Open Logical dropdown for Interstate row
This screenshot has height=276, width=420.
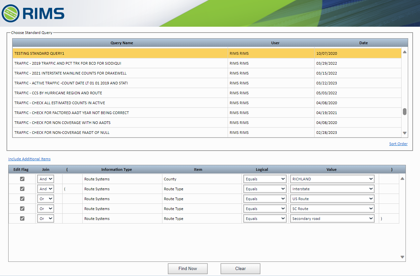pyautogui.click(x=265, y=189)
